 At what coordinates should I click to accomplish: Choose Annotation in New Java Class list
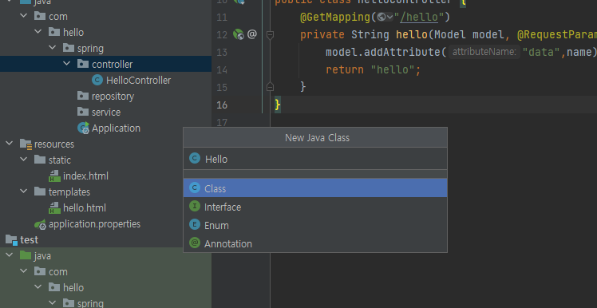[315, 243]
